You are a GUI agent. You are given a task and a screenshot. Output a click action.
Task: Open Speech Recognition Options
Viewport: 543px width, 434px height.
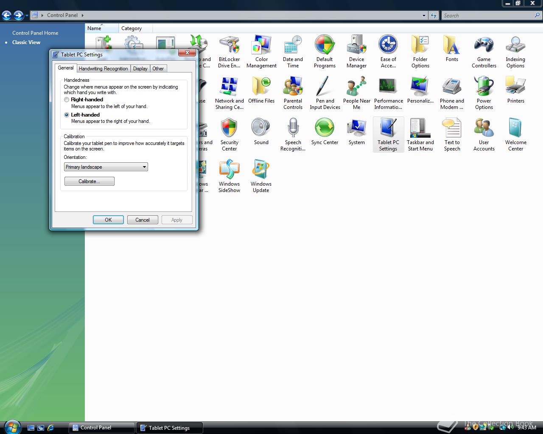tap(293, 135)
